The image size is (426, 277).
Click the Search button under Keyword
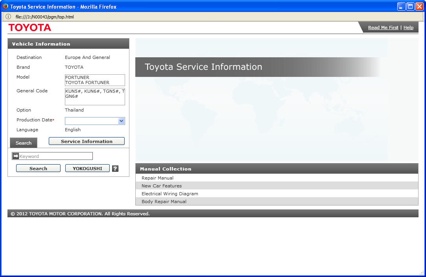point(38,168)
